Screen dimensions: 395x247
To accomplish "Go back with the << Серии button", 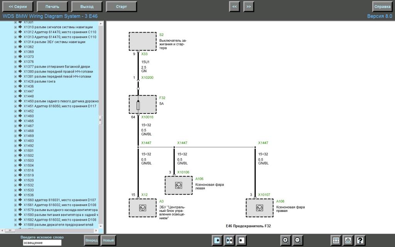I will click(18, 7).
